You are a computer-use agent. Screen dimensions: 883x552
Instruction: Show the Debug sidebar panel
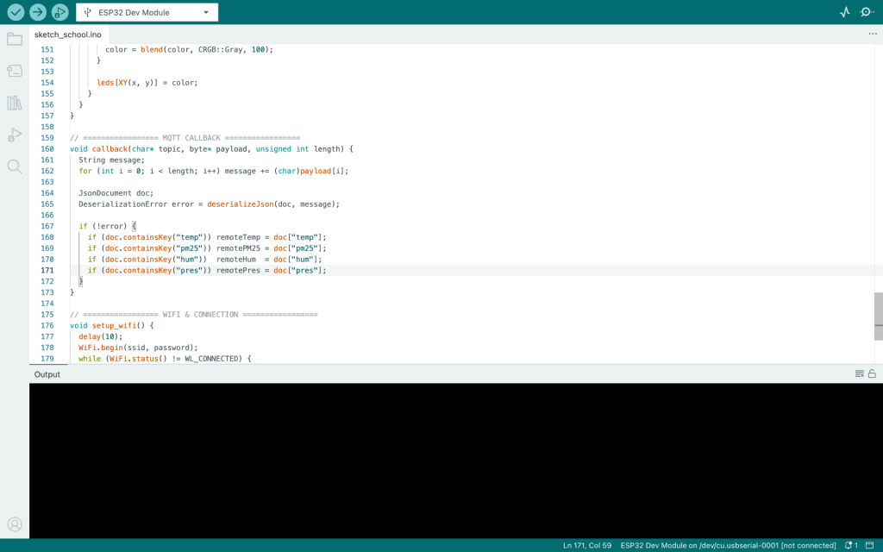click(x=15, y=135)
